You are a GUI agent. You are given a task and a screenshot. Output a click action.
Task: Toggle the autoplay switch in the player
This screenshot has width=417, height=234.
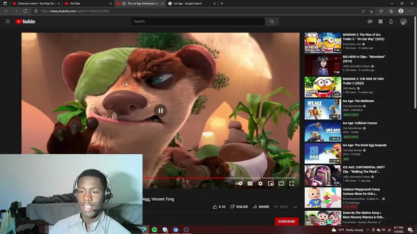pyautogui.click(x=239, y=184)
